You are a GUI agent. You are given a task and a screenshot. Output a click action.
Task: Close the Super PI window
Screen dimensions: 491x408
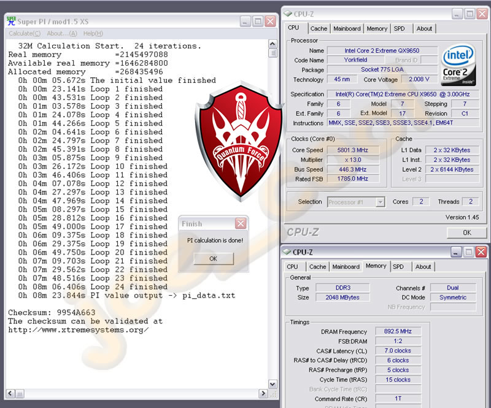coord(270,21)
